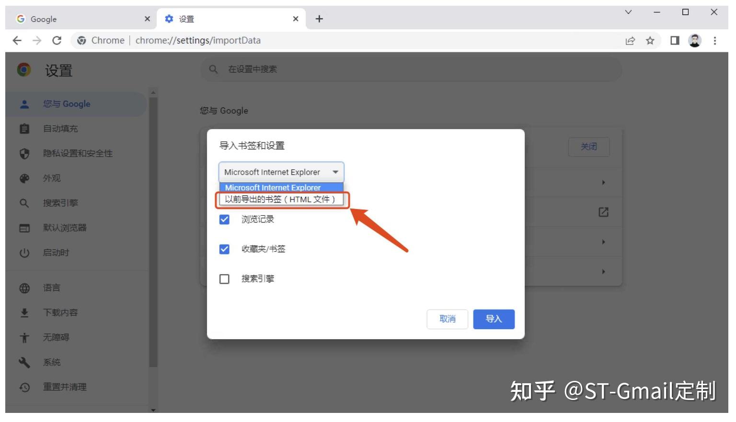Click the wrench icon for 系统
This screenshot has height=422, width=736.
pyautogui.click(x=24, y=363)
